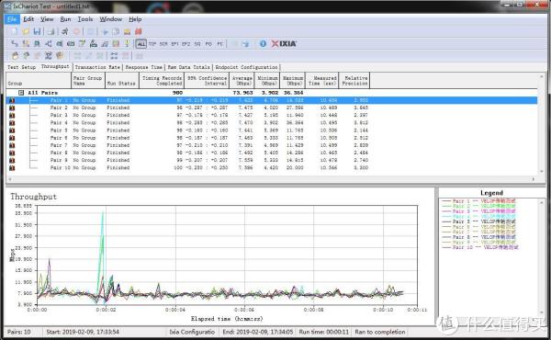Collapse the All Pairs tree group

(x=21, y=93)
